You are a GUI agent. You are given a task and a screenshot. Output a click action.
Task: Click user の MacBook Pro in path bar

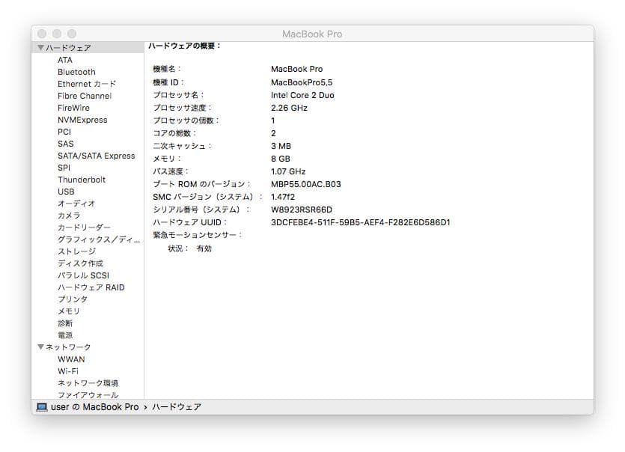click(x=95, y=407)
